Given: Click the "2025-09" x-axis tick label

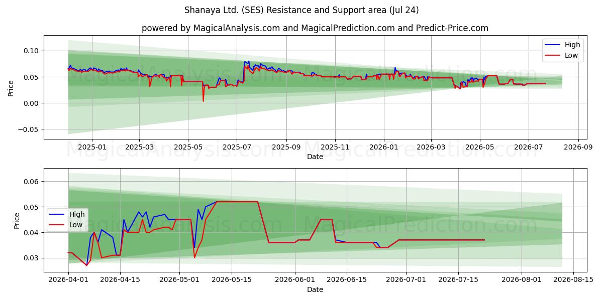Looking at the screenshot, I should (x=286, y=147).
